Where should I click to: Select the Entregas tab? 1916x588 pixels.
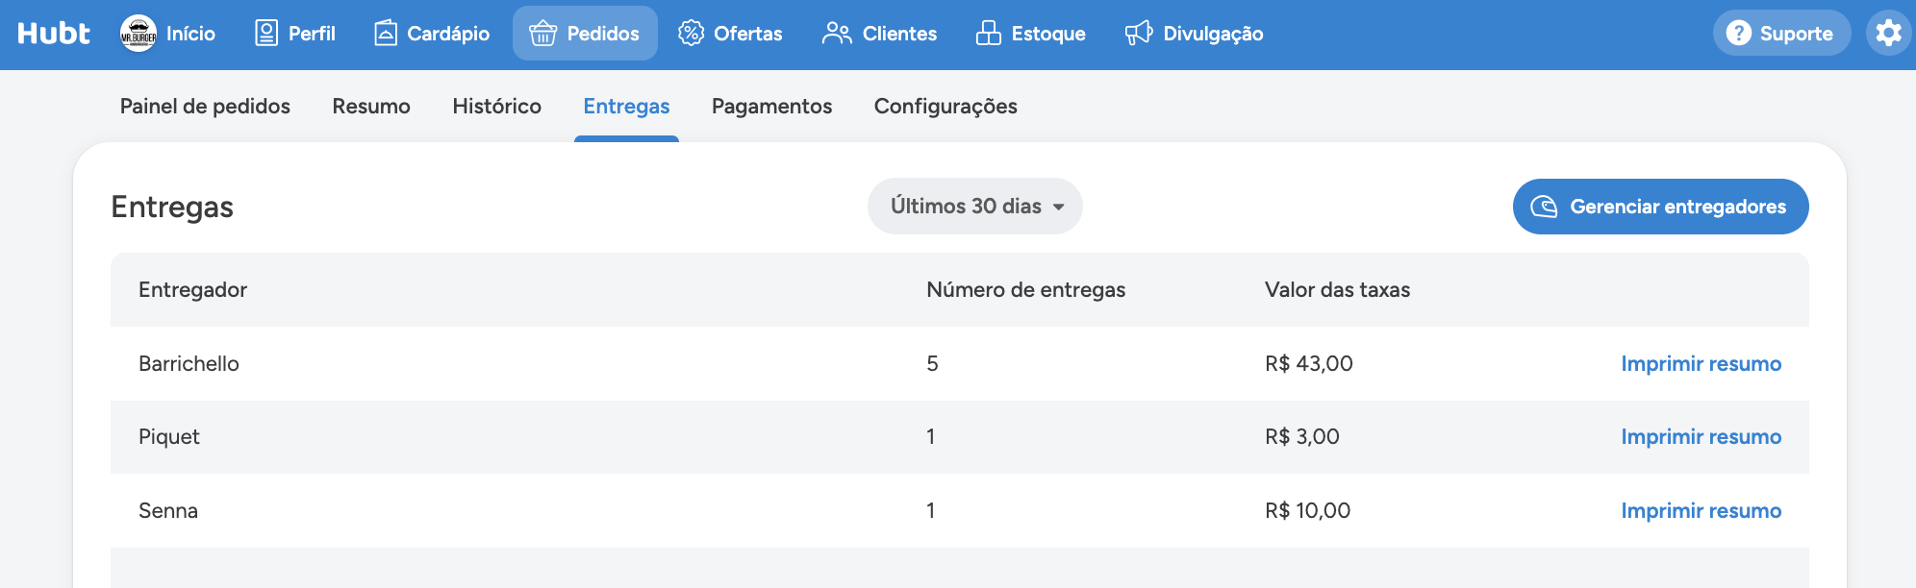coord(626,107)
